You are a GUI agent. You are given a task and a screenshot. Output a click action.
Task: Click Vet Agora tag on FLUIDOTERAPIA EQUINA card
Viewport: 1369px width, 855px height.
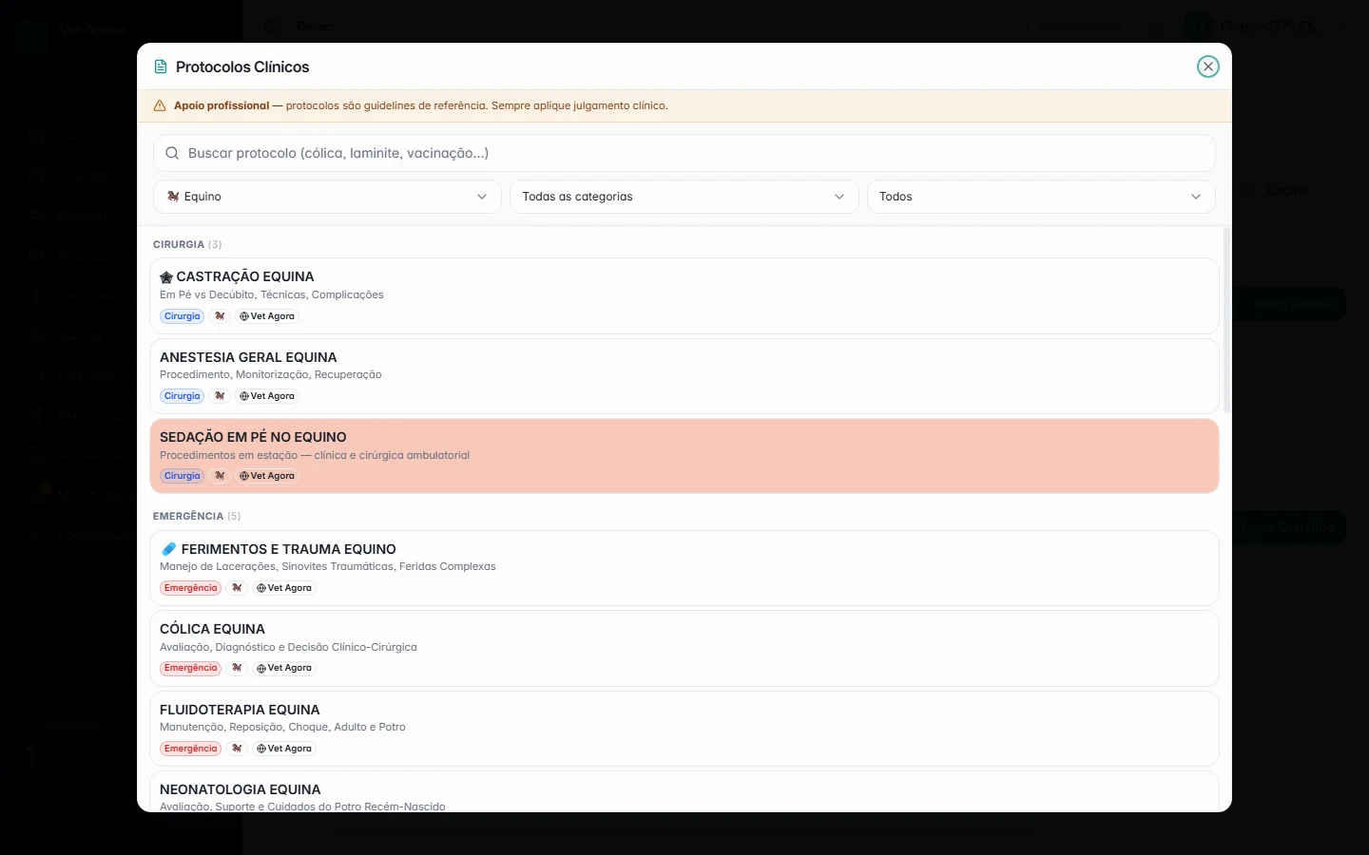pyautogui.click(x=284, y=749)
